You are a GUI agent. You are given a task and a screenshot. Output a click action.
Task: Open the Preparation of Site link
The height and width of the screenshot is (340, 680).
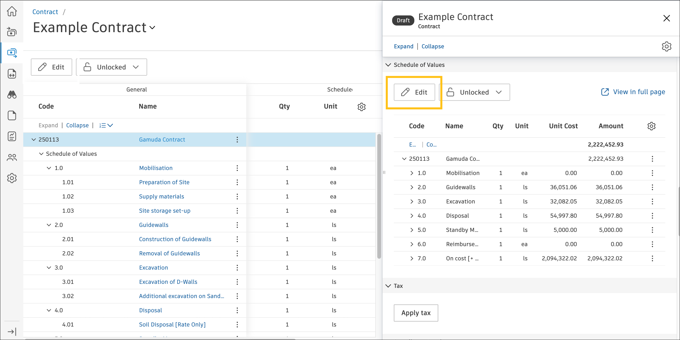pyautogui.click(x=164, y=182)
